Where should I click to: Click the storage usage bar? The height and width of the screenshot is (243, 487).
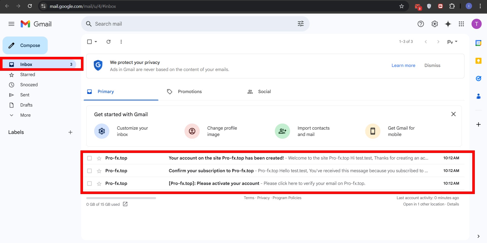[x=121, y=198]
